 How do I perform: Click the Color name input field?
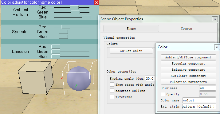(x=199, y=100)
